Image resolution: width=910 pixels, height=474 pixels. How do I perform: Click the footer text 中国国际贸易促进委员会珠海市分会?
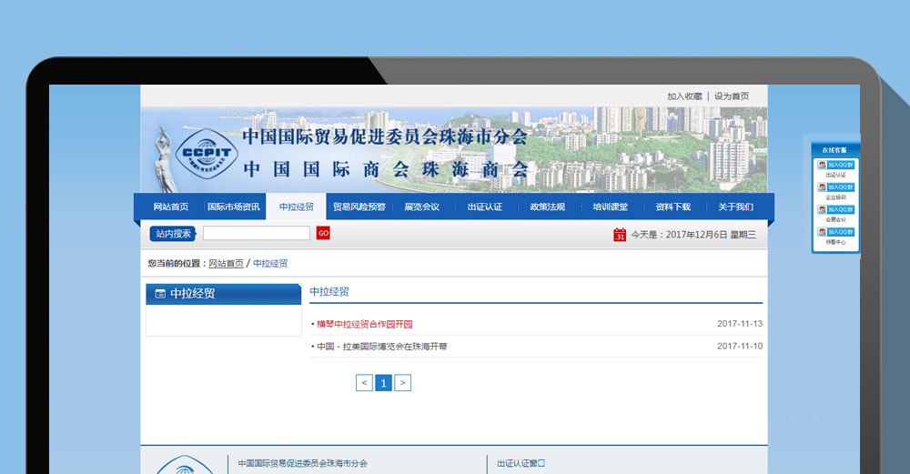(x=302, y=463)
